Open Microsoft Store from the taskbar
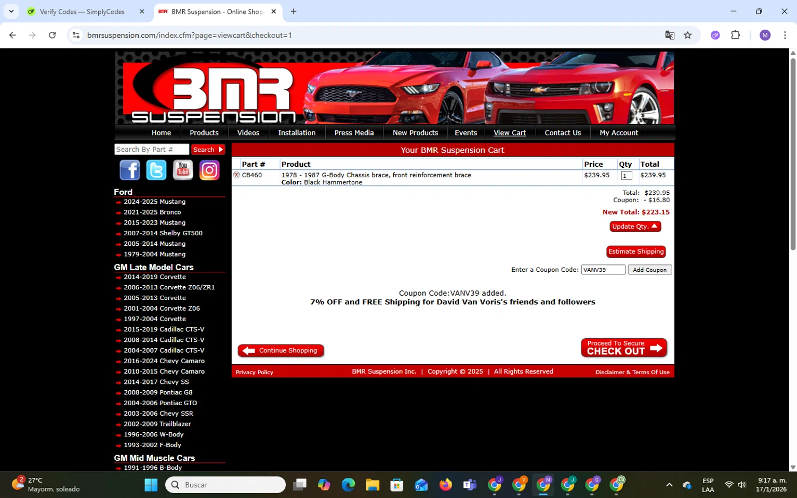 coord(397,485)
